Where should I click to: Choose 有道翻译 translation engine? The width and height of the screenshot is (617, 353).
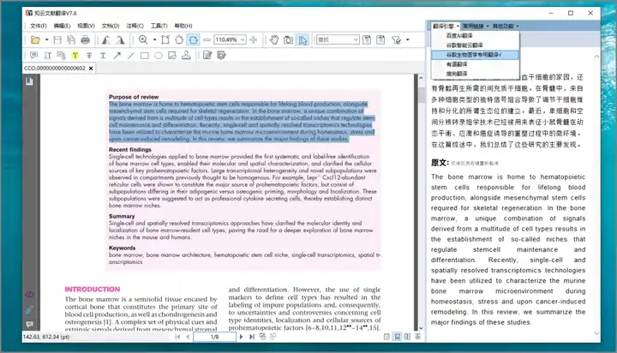476,64
